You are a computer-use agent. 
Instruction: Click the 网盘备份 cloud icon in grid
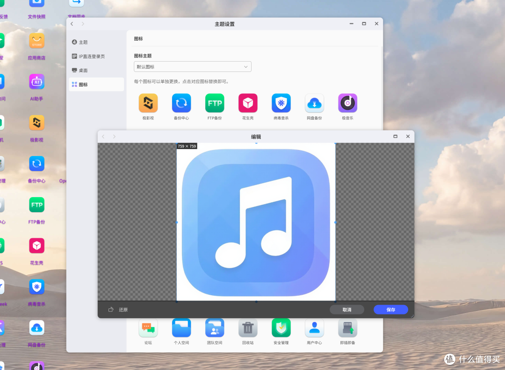pos(314,103)
